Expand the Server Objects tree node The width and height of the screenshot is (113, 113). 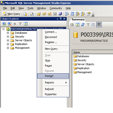[8, 41]
